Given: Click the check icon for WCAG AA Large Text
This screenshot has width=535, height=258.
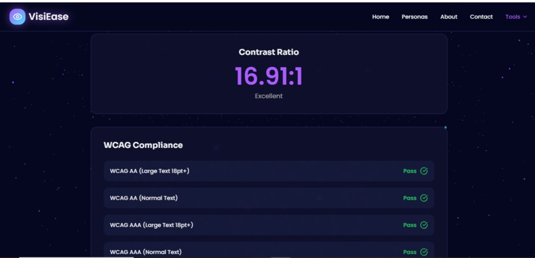Looking at the screenshot, I should pyautogui.click(x=423, y=171).
